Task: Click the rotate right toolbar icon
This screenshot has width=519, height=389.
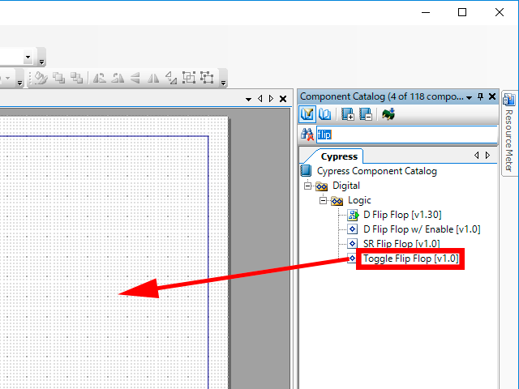Action: coord(118,78)
